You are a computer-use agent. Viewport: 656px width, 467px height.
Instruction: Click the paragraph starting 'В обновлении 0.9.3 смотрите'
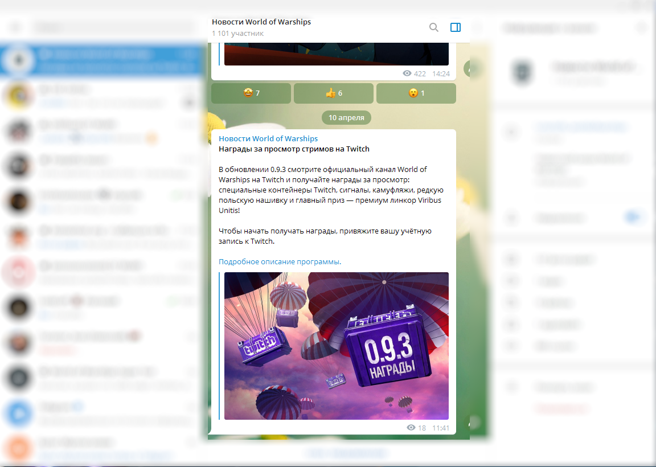pyautogui.click(x=331, y=190)
